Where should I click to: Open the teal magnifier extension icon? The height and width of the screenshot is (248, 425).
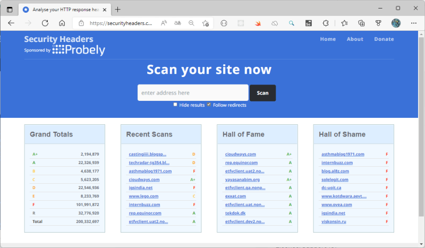[291, 23]
